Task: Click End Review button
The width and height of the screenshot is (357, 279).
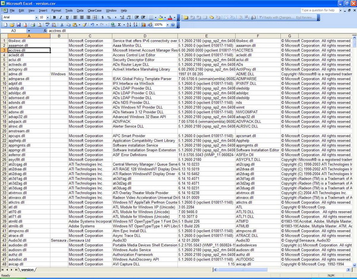Action: tap(305, 17)
